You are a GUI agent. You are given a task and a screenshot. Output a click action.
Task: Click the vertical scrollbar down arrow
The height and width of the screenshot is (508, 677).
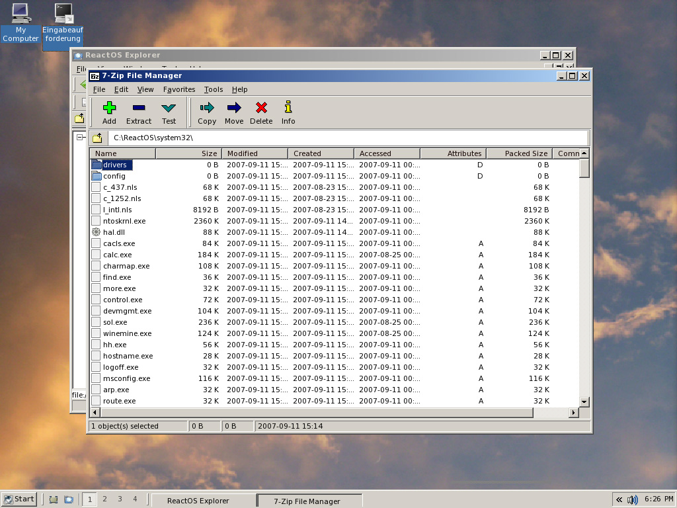pos(584,402)
